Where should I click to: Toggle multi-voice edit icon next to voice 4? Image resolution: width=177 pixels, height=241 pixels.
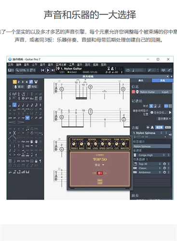[x=31, y=82]
